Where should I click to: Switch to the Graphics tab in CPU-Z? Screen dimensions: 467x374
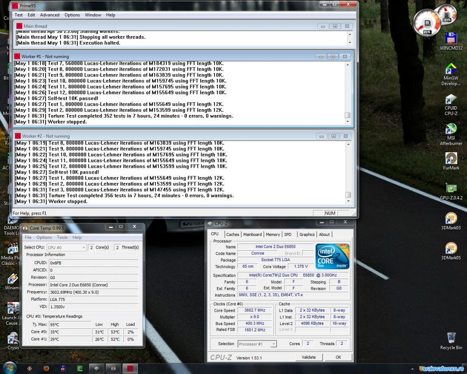(307, 235)
